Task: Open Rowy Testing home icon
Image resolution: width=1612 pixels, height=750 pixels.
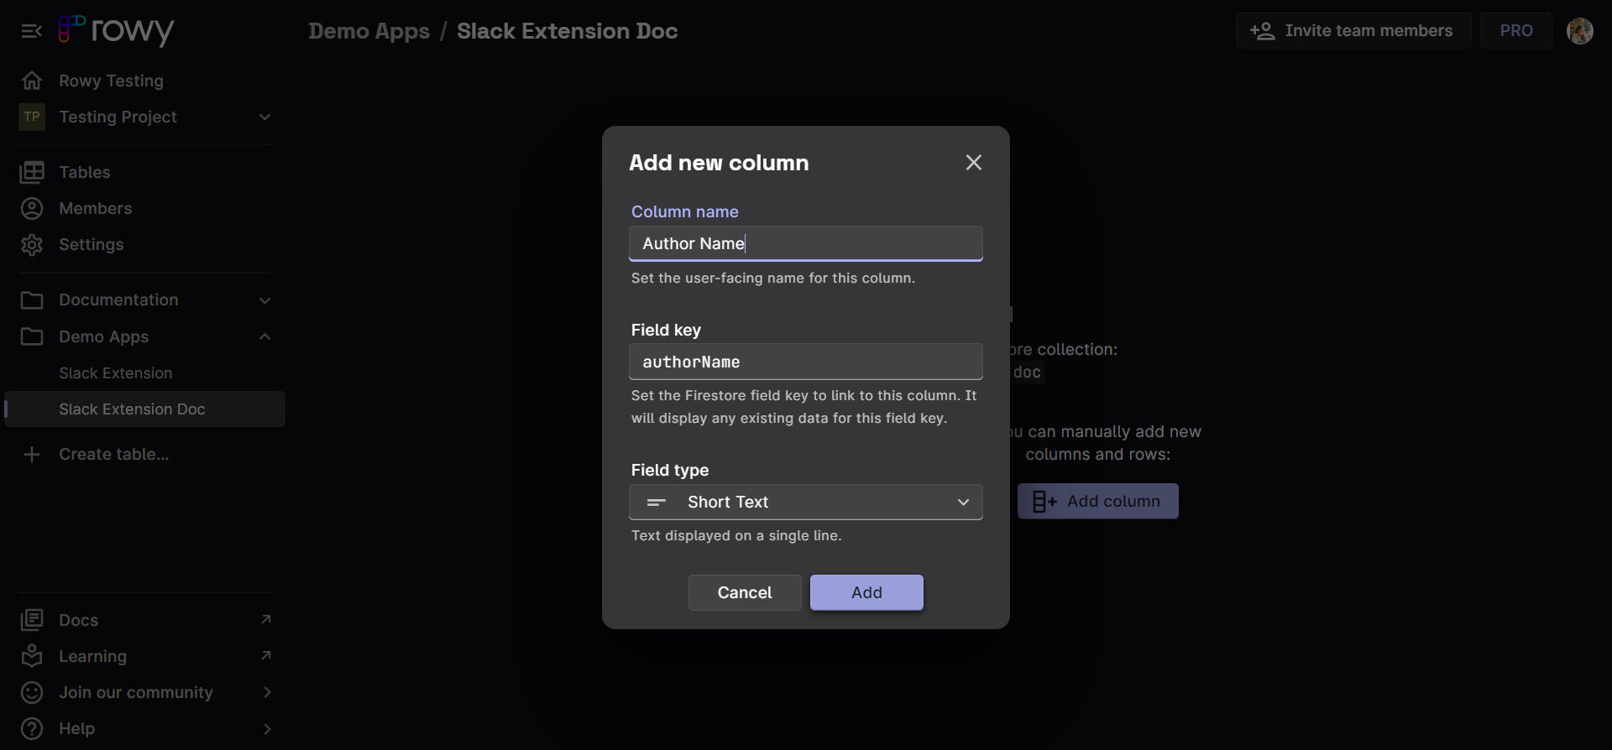Action: tap(32, 81)
